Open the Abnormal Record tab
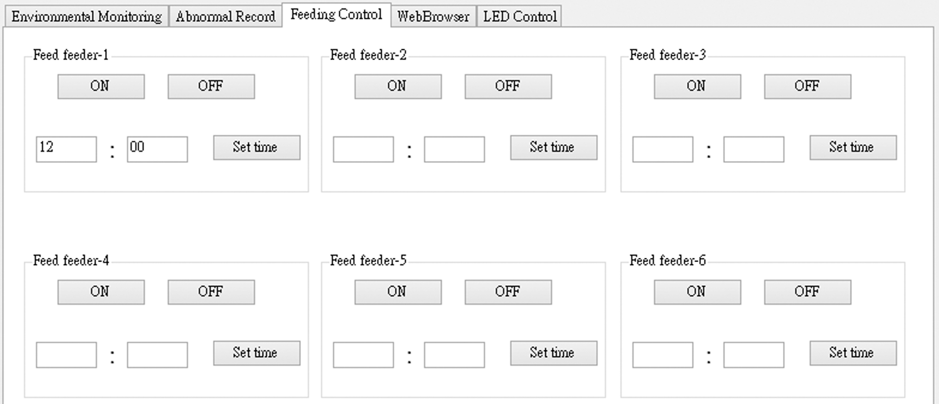The width and height of the screenshot is (939, 404). pos(225,17)
